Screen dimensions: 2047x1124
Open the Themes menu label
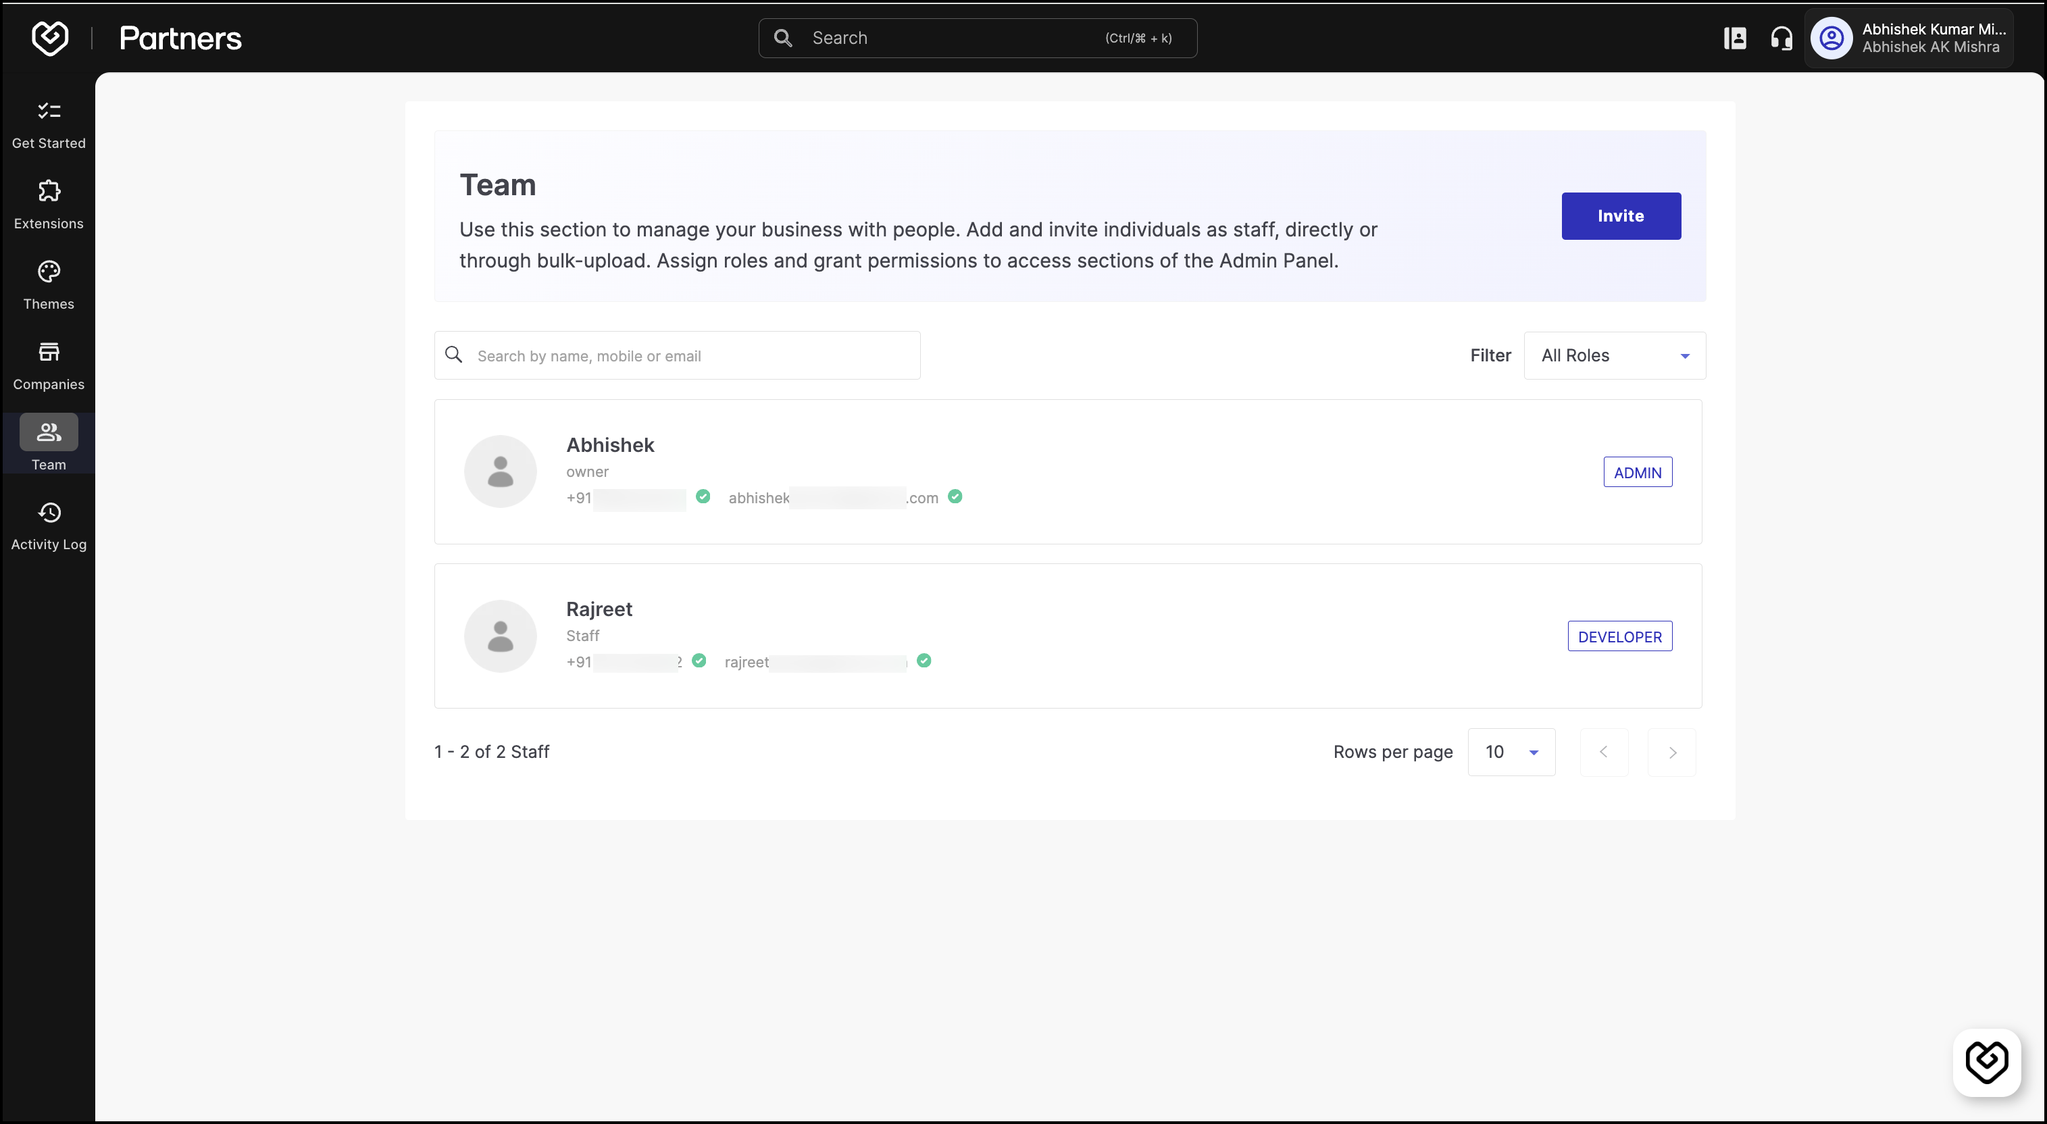pos(49,303)
